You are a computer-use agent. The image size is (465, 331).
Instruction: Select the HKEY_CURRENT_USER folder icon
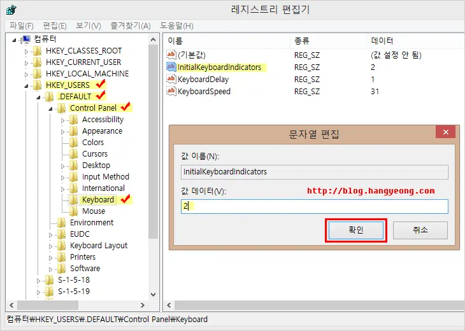pyautogui.click(x=38, y=62)
